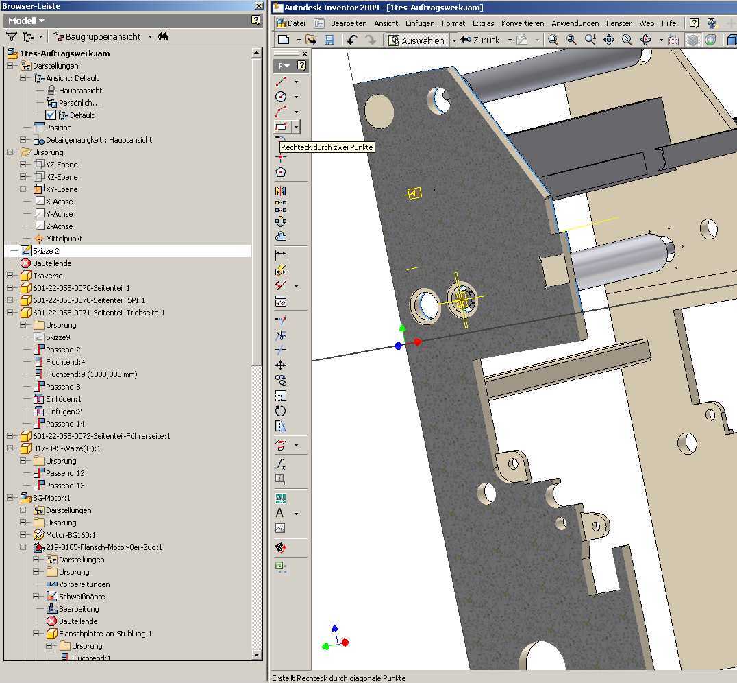737x683 pixels.
Task: Select the Circle sketch tool
Action: click(x=281, y=97)
